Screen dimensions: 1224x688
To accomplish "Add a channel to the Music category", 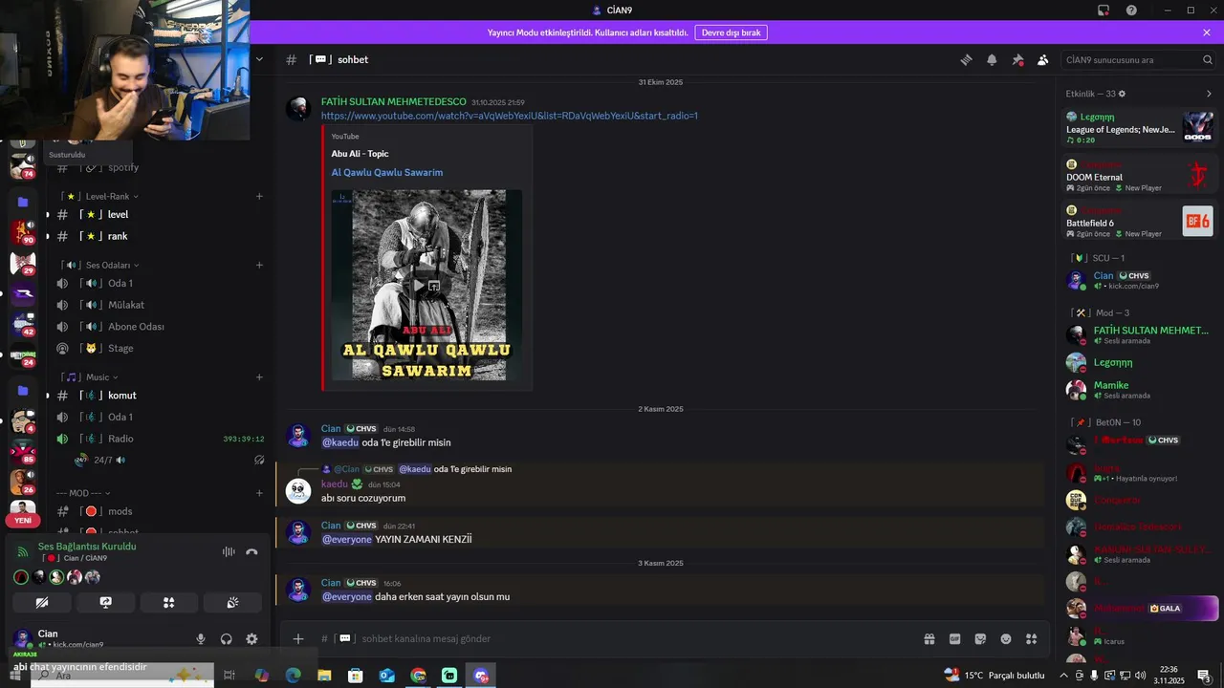I will [259, 377].
